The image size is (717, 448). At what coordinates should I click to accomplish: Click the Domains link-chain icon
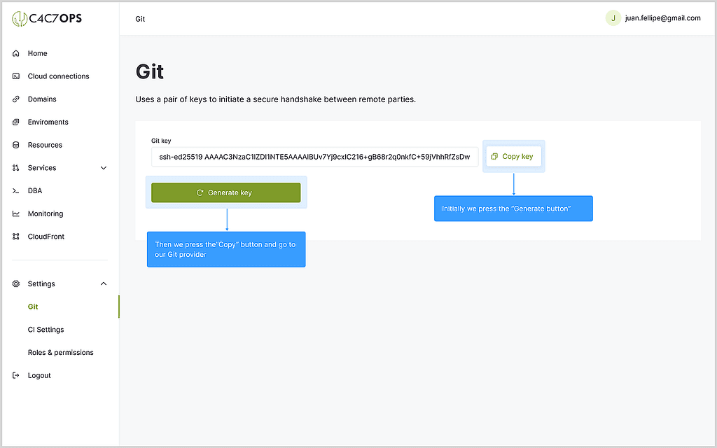click(16, 99)
